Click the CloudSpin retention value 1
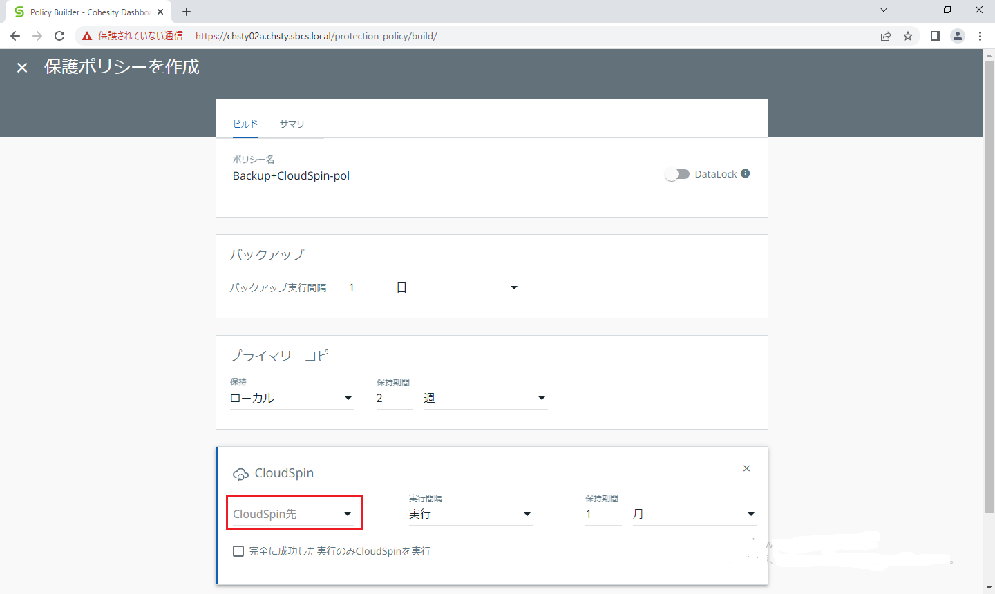 point(603,514)
